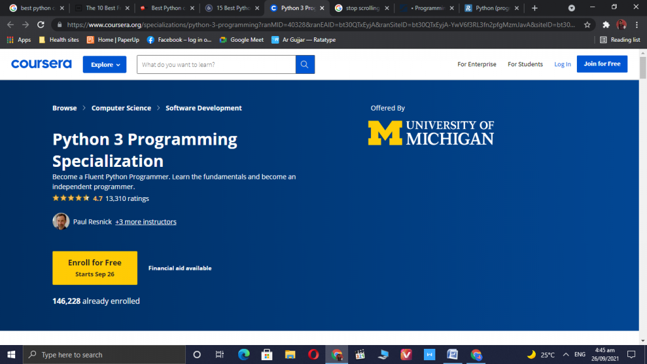Open a new browser tab
647x364 pixels.
(x=535, y=8)
